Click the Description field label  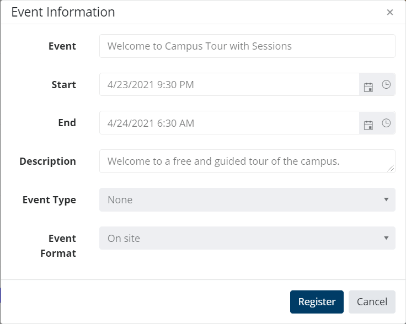coord(48,161)
